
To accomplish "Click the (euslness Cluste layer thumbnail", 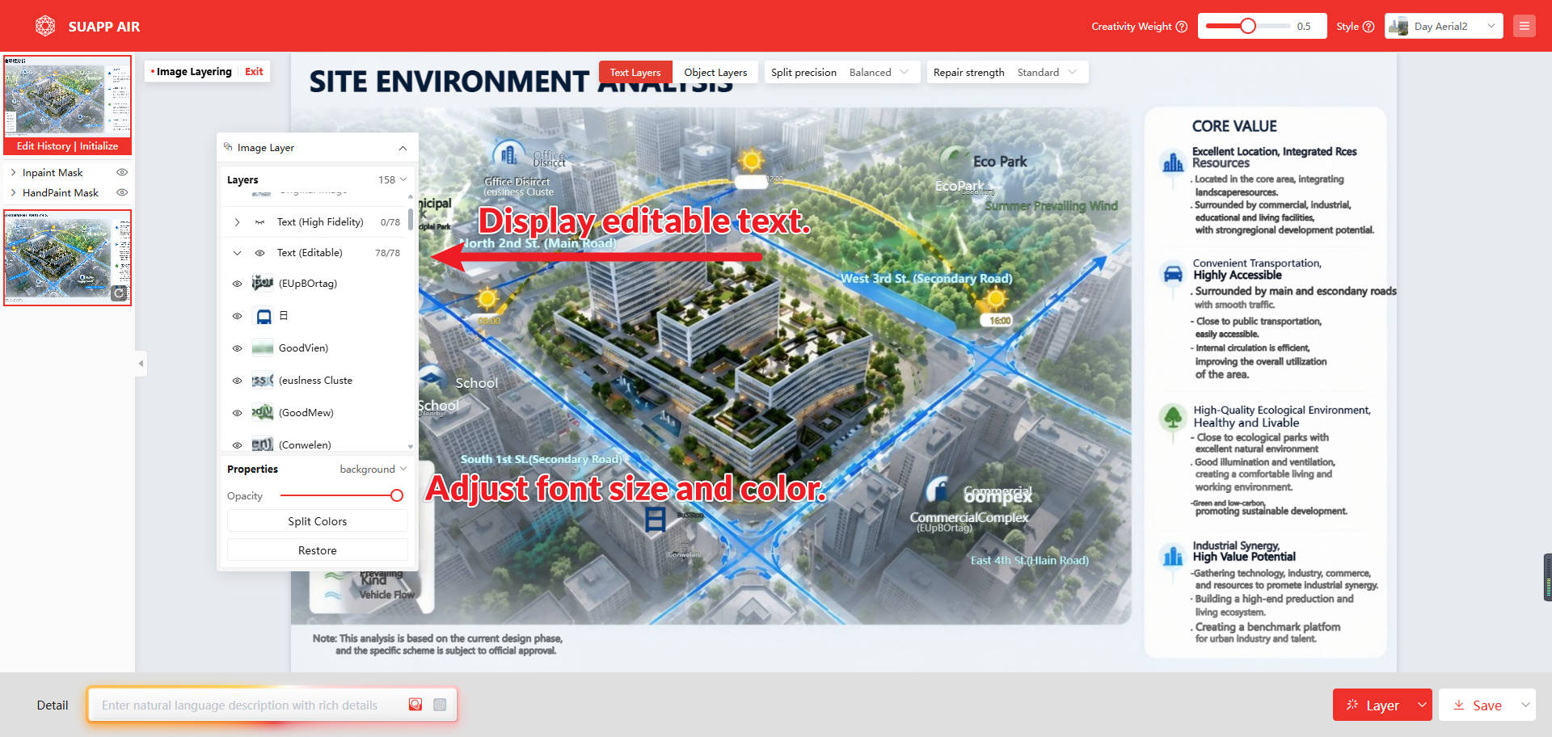I will click(x=263, y=380).
